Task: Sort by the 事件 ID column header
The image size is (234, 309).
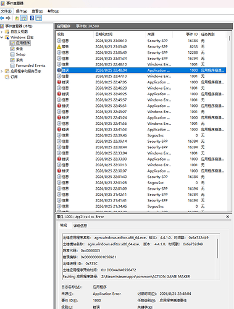Action: click(x=186, y=34)
